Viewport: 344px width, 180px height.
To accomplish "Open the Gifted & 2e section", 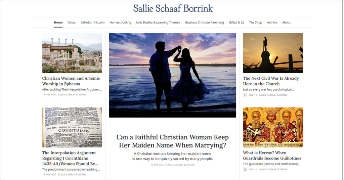I will coord(236,22).
